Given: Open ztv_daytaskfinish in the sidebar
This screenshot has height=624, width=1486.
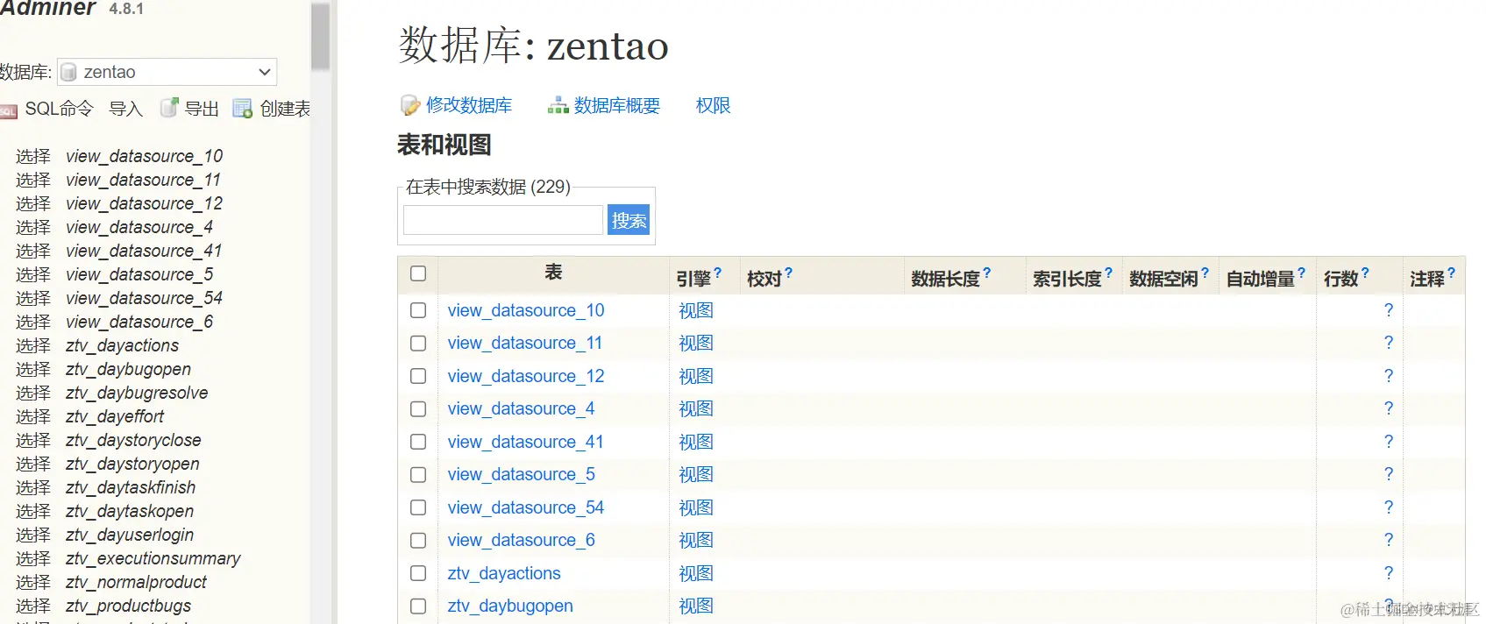Looking at the screenshot, I should point(131,487).
